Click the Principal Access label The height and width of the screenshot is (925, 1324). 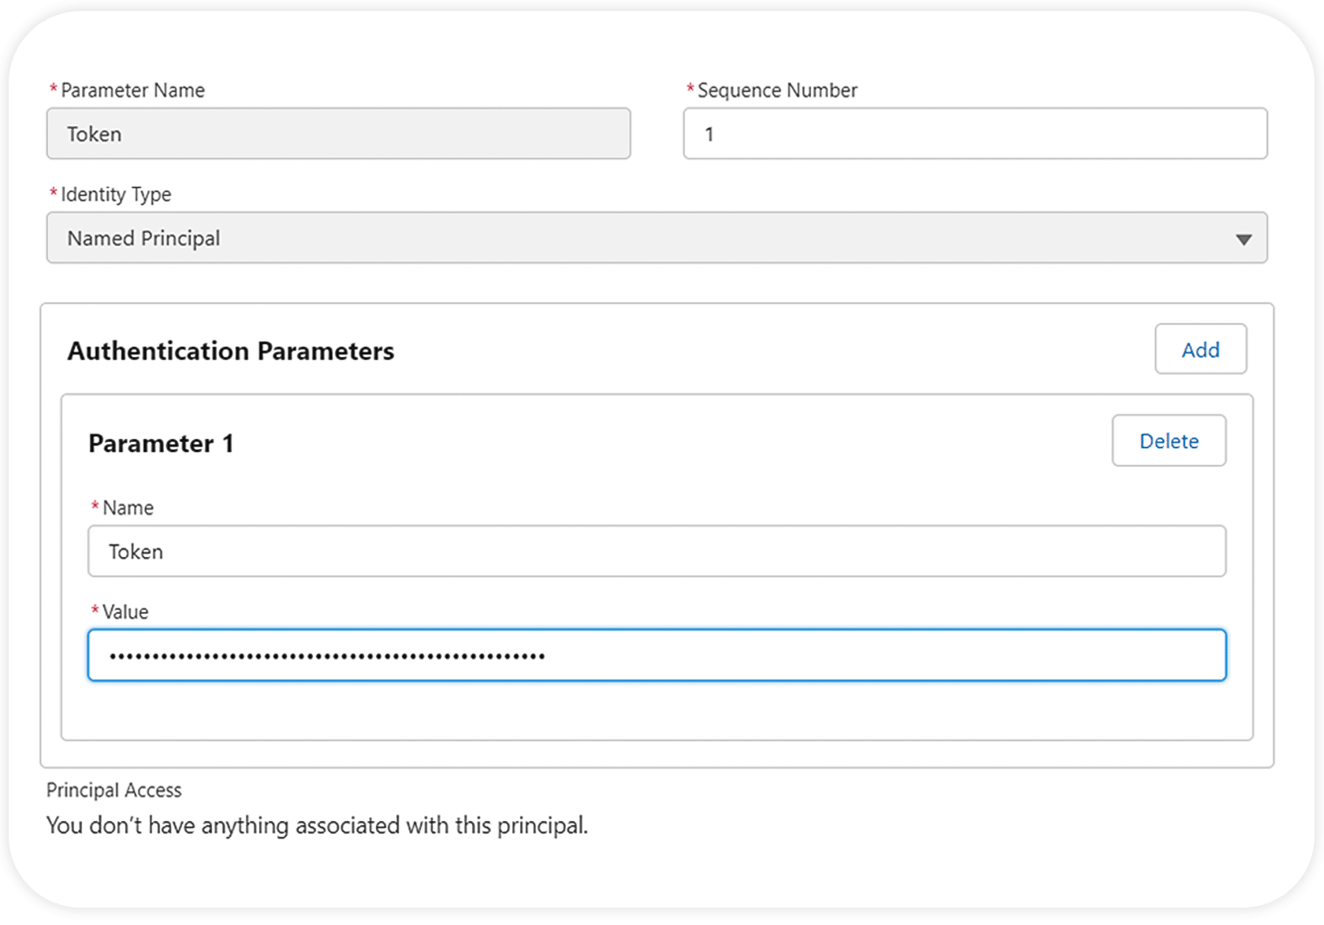point(114,790)
